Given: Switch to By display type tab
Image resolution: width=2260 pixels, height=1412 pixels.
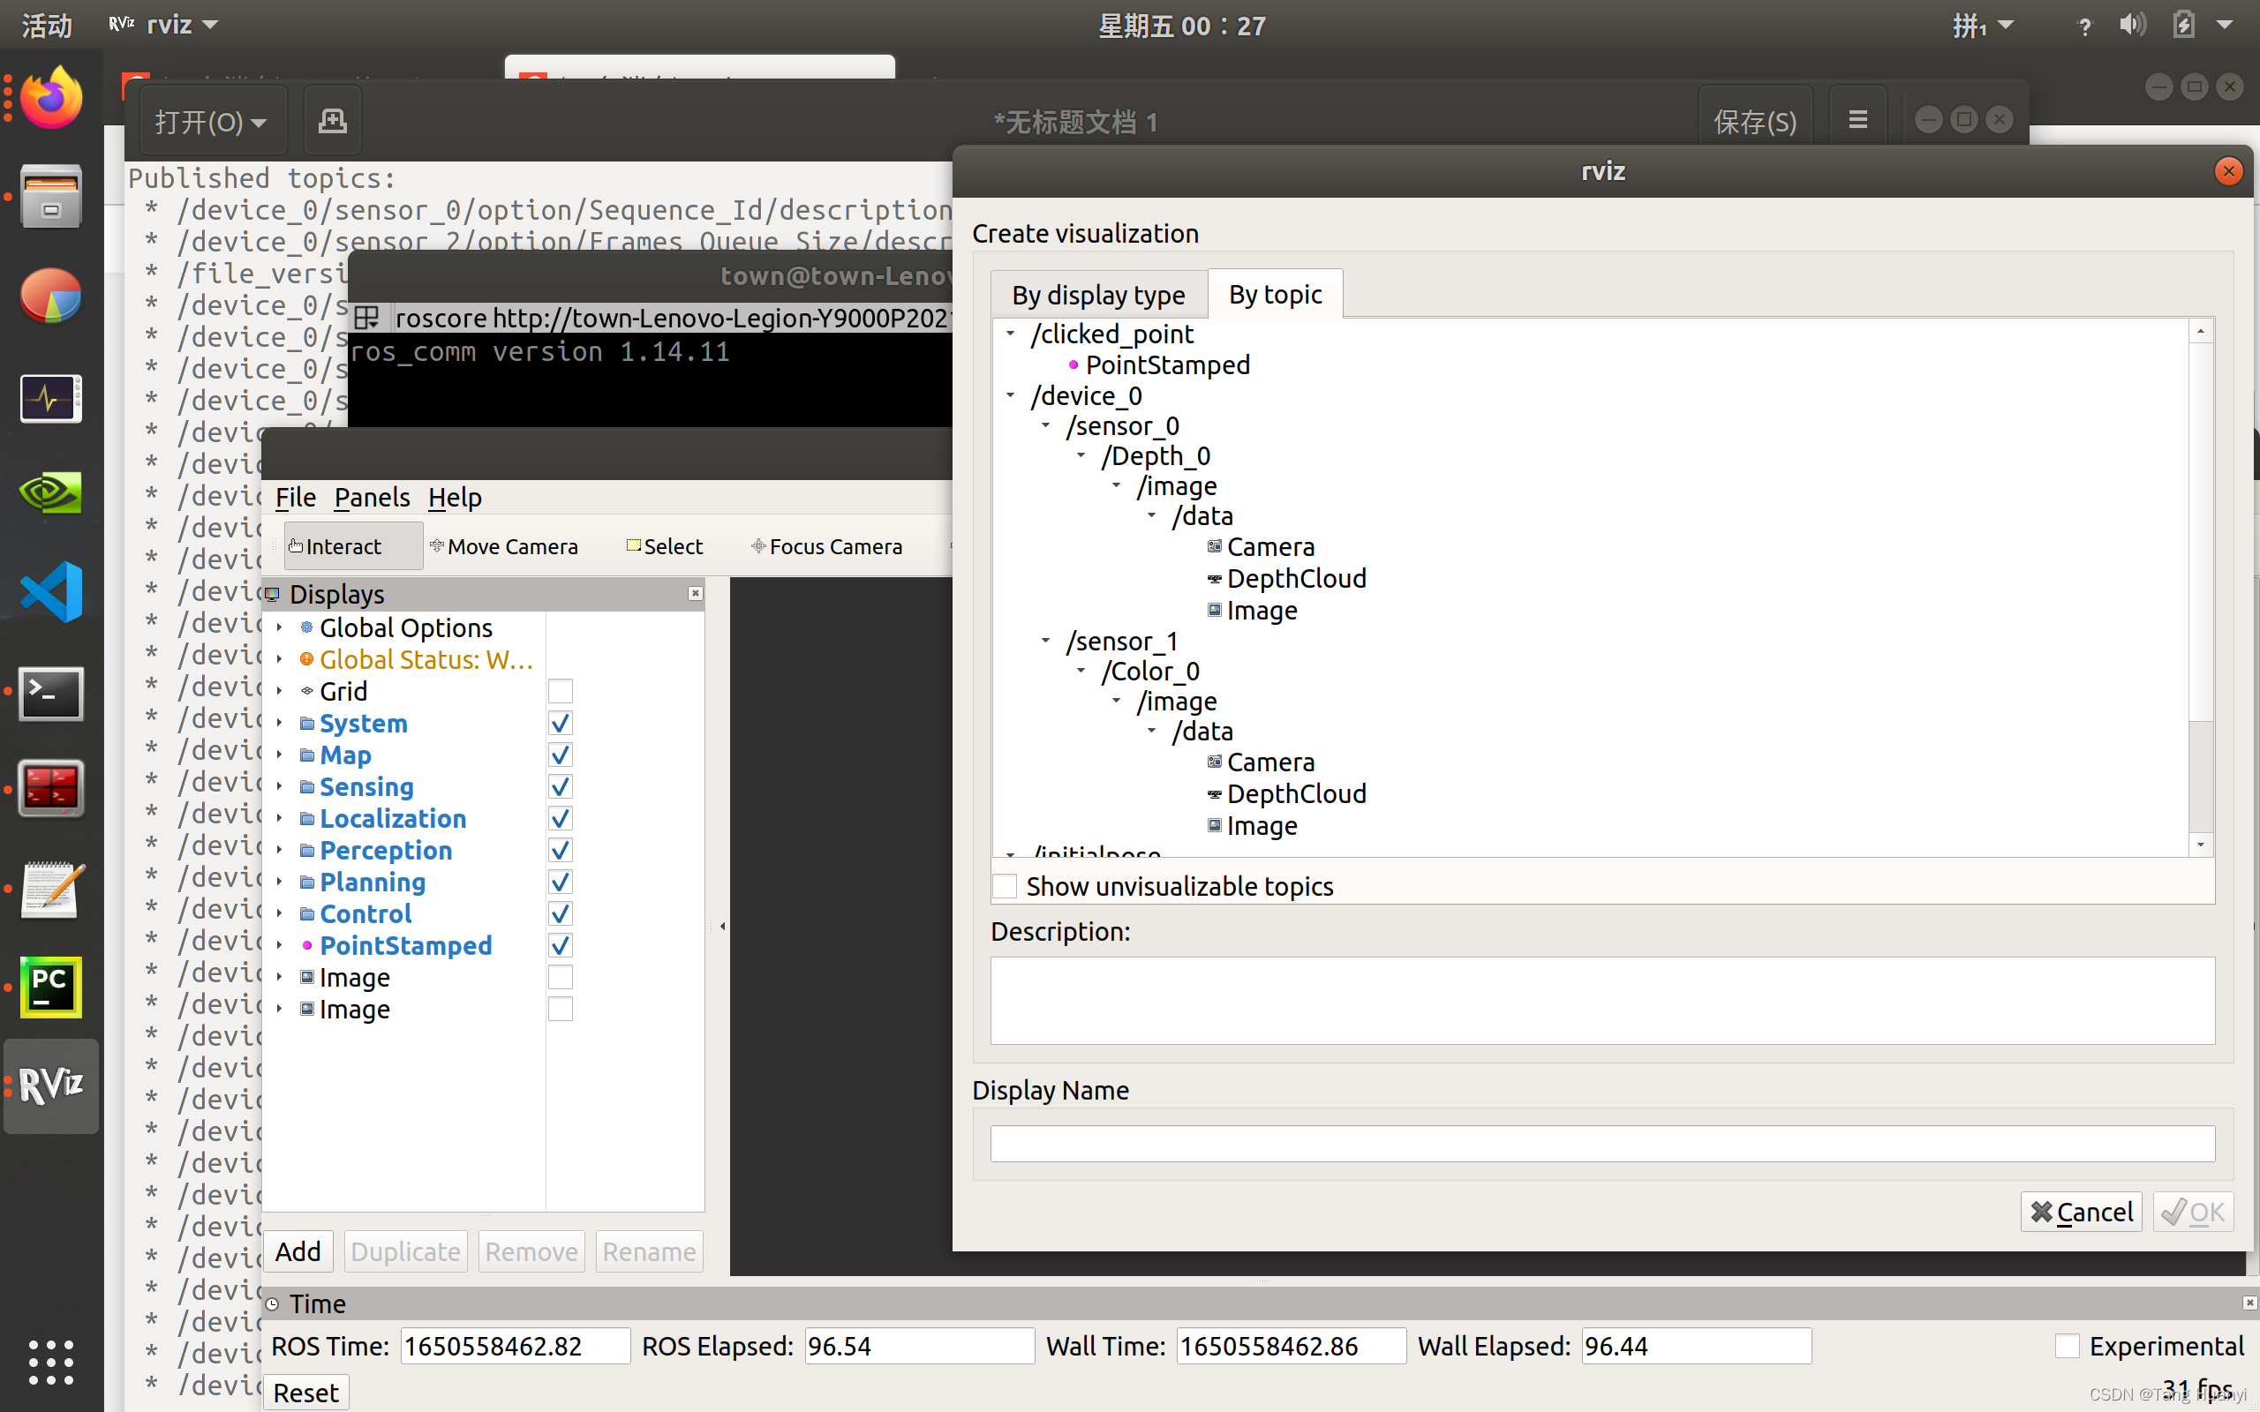Looking at the screenshot, I should pyautogui.click(x=1098, y=295).
